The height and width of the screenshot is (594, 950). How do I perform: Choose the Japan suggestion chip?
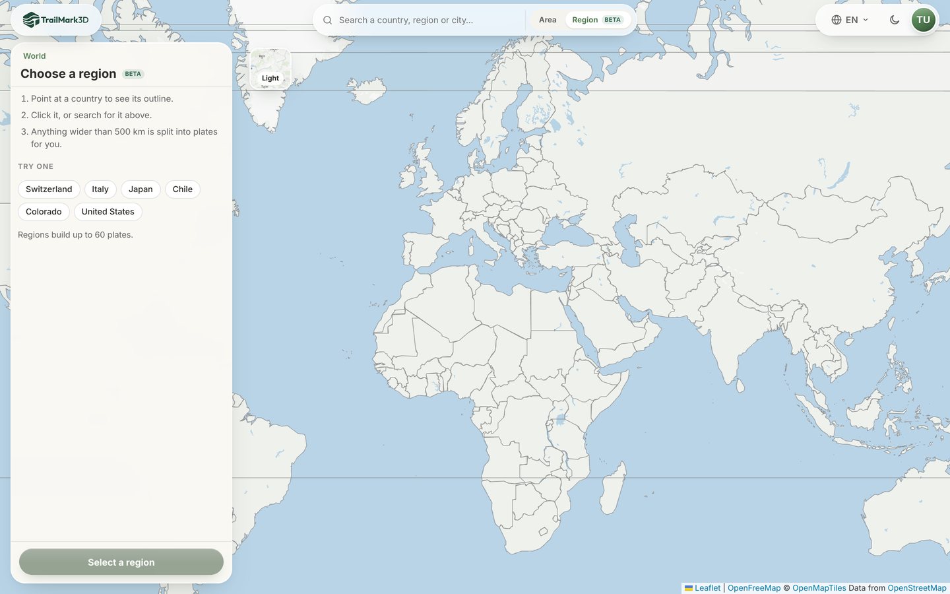(141, 189)
